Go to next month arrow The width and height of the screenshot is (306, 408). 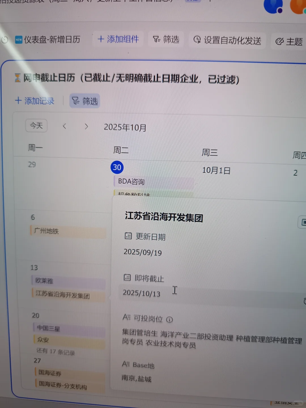pyautogui.click(x=86, y=126)
